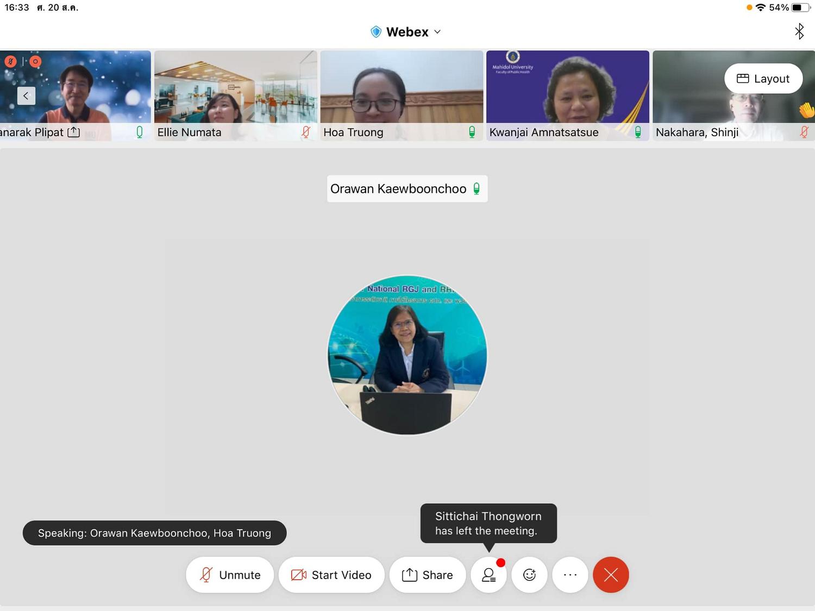Share content with the Share button

[428, 575]
